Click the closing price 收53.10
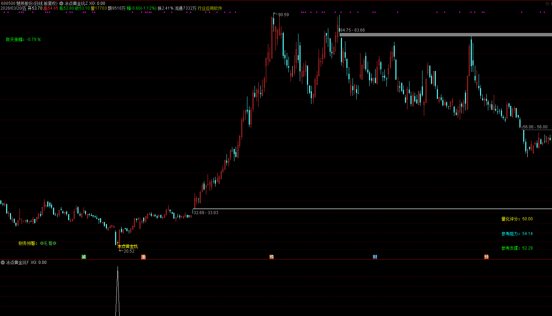The image size is (552, 316). coord(82,8)
